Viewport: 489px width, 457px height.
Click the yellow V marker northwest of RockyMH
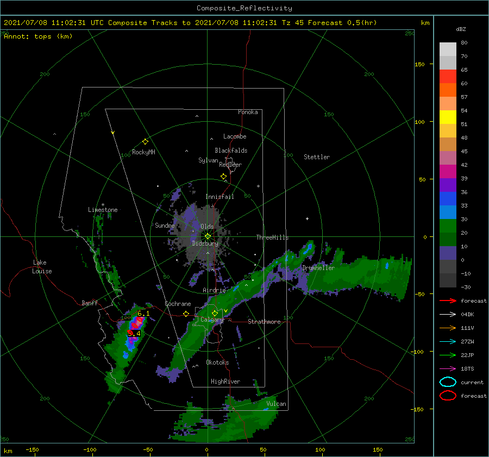(113, 133)
